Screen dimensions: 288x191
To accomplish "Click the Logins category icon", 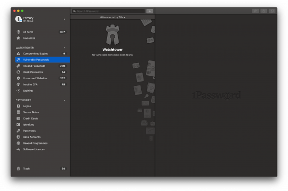I will [18, 106].
